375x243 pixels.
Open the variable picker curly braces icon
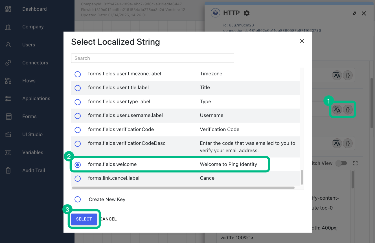(x=348, y=110)
